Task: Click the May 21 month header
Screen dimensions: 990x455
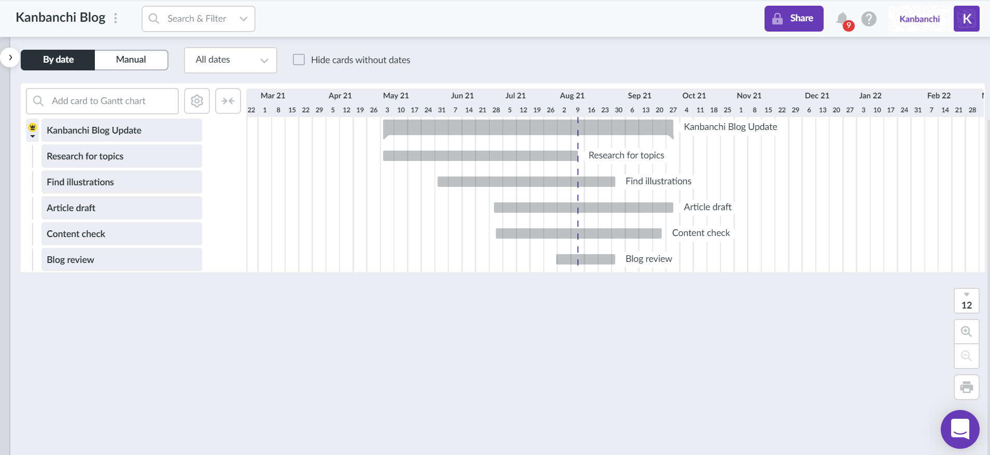Action: 396,96
